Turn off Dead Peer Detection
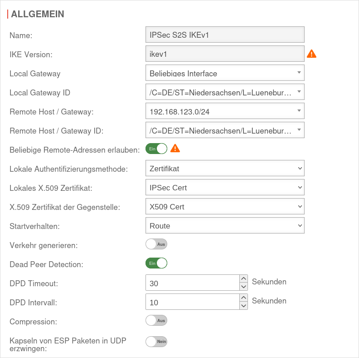The width and height of the screenshot is (359, 358). pyautogui.click(x=156, y=263)
